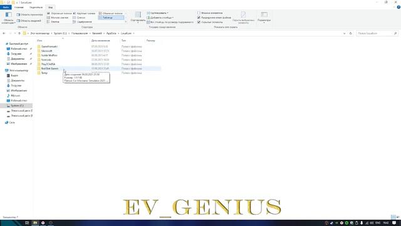Screen dimensions: 401x226
Task: Open Music (Музыка) in sidebar
Action: 15,95
